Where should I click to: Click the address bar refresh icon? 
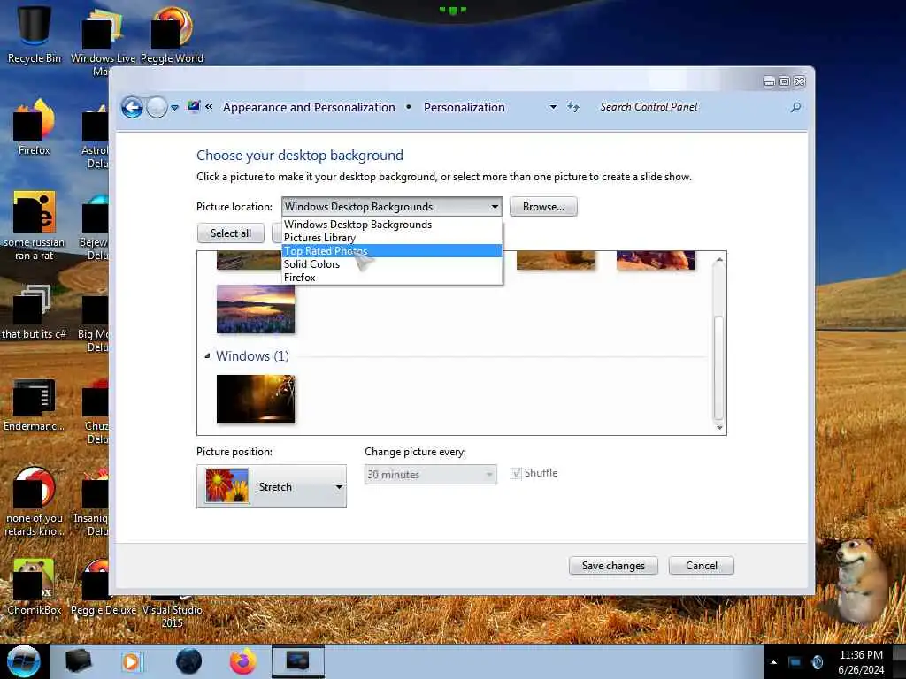572,107
